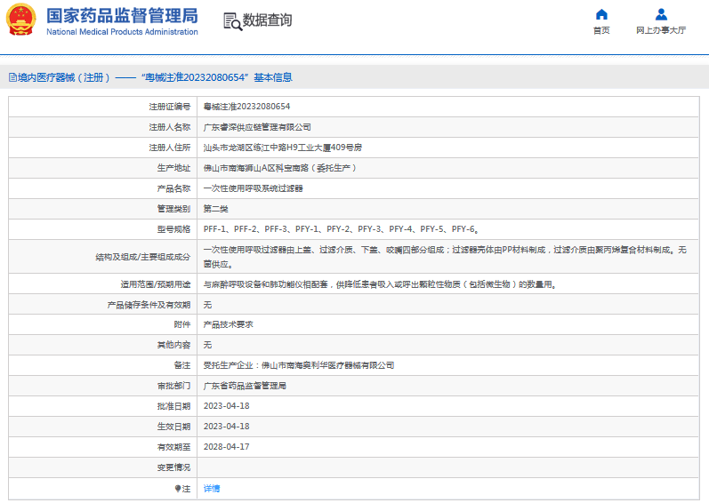
Task: Click the national emblem logo
Action: [x=20, y=20]
